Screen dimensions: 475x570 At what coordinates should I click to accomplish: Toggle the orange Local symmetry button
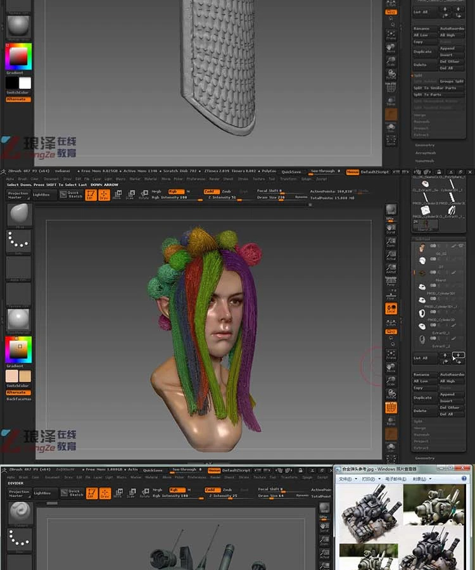coord(391,308)
